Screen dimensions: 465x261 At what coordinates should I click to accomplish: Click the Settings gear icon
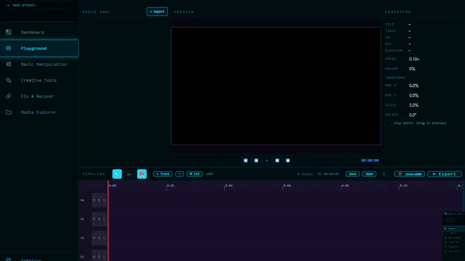pyautogui.click(x=8, y=260)
